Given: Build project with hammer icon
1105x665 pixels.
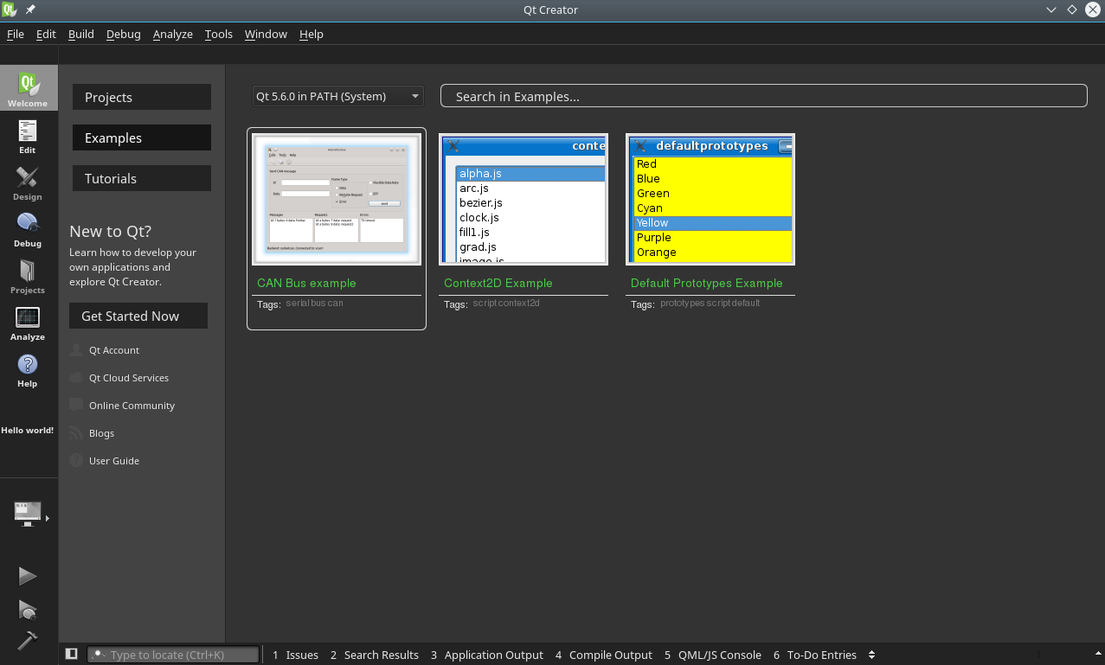Looking at the screenshot, I should pyautogui.click(x=28, y=641).
